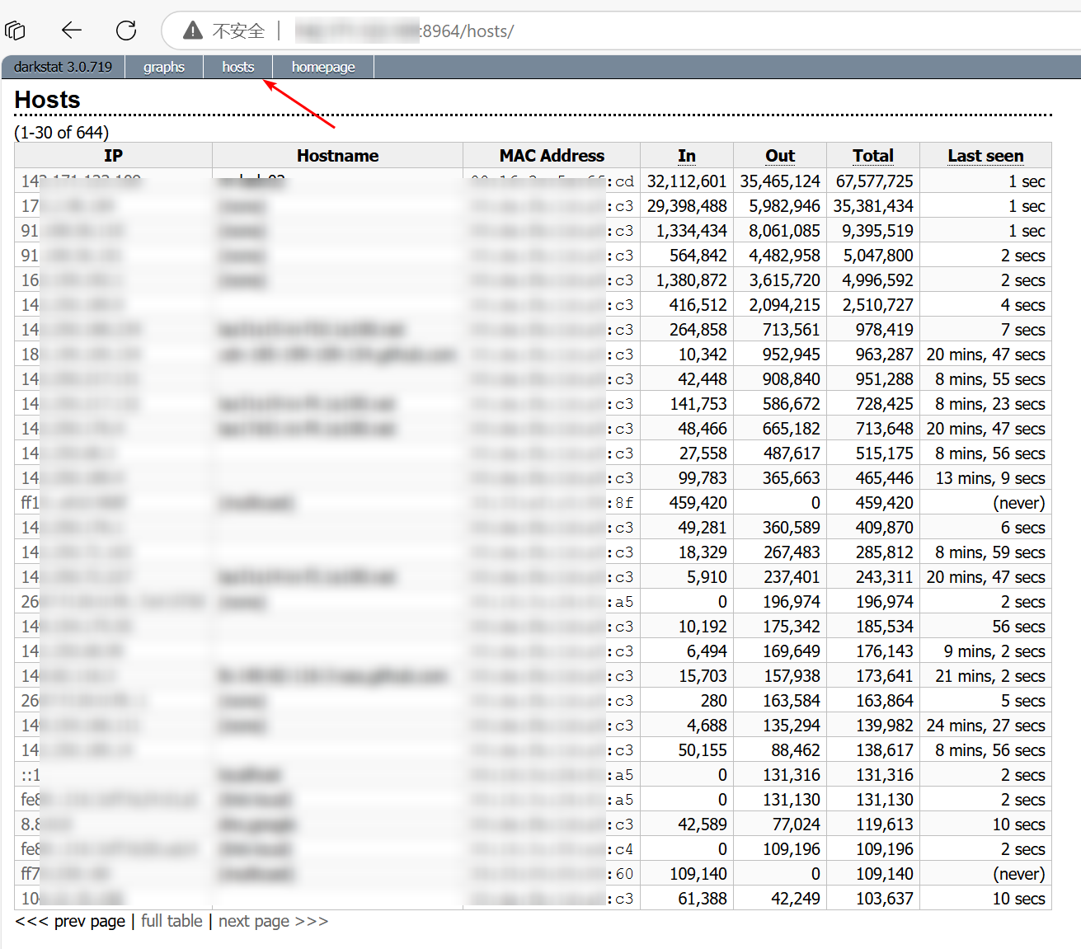The width and height of the screenshot is (1081, 949).
Task: Click the browser back arrow button
Action: tap(72, 31)
